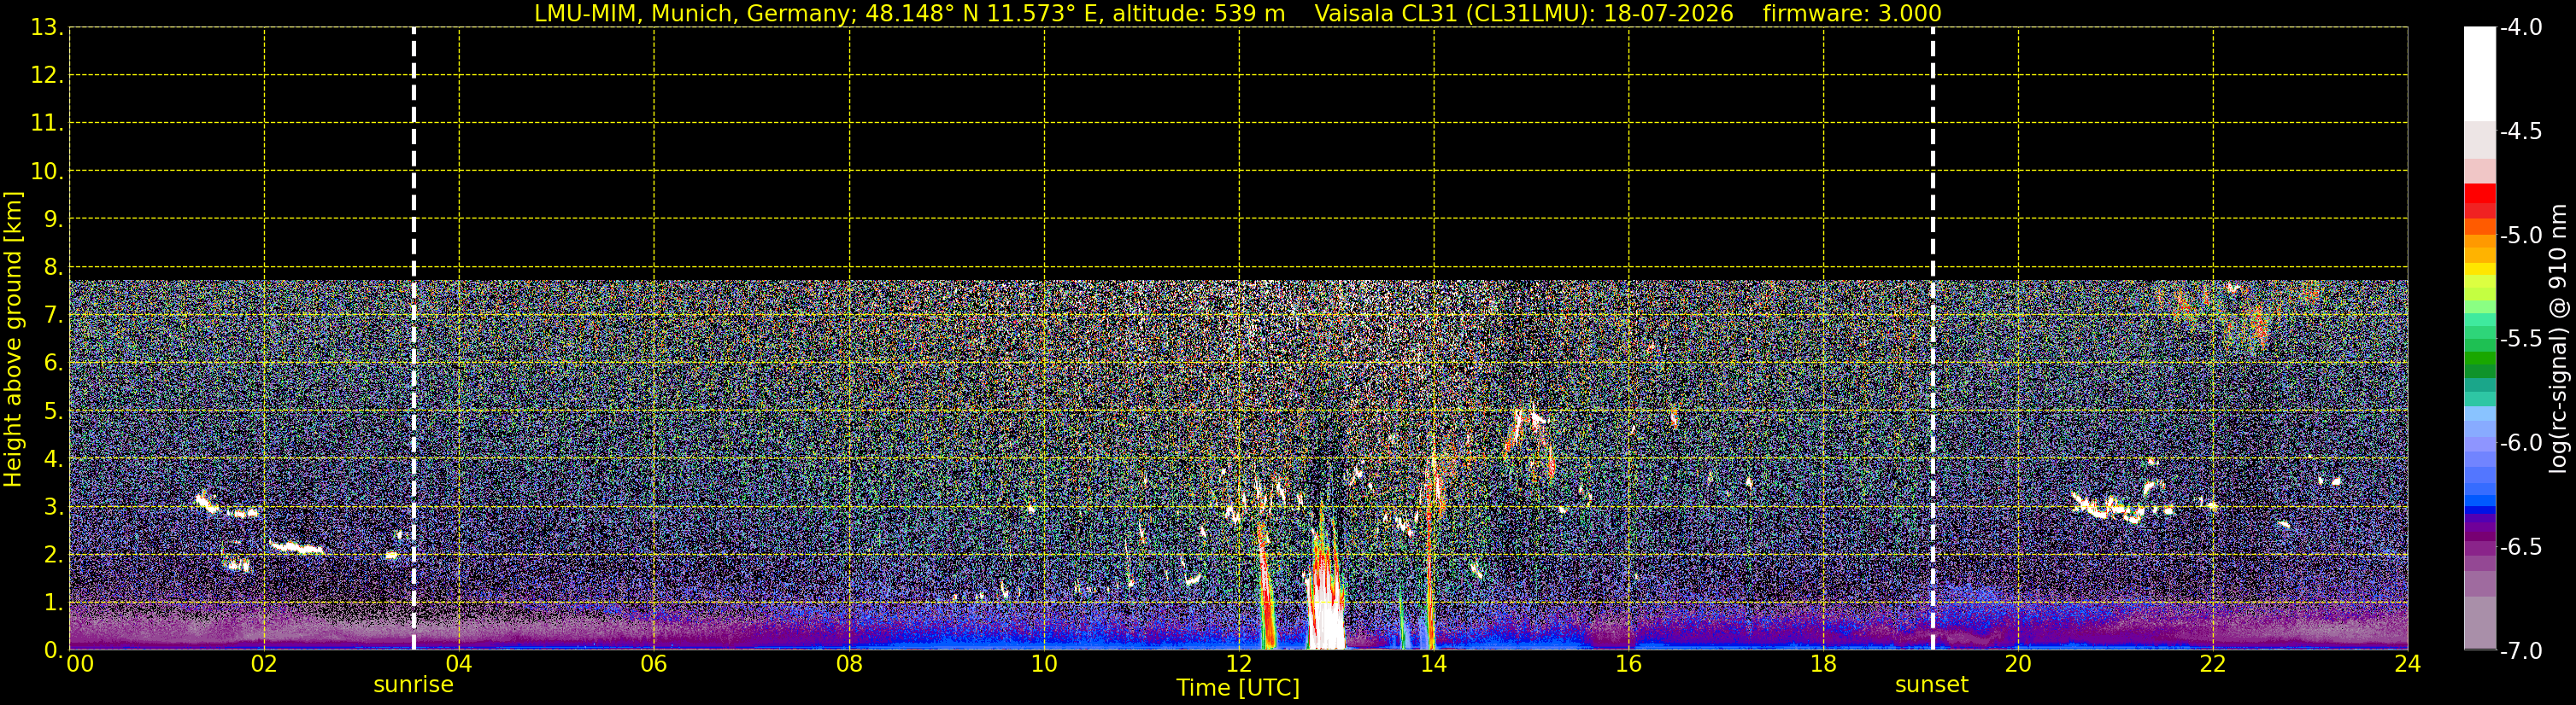Click the '18' tick on the time axis
The width and height of the screenshot is (2576, 705).
(x=1823, y=664)
